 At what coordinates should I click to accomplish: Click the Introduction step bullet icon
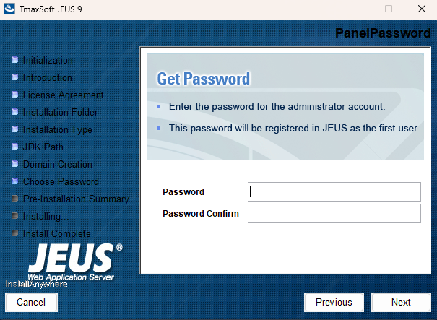[14, 77]
